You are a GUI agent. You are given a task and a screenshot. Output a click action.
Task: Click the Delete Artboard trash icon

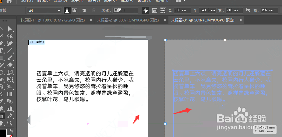coord(94,10)
